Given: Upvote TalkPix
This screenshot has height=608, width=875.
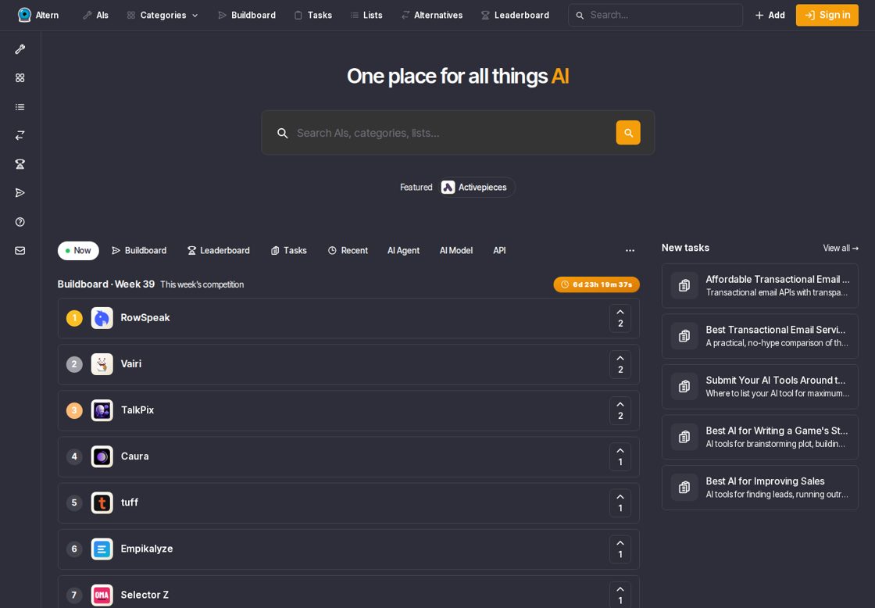Looking at the screenshot, I should pyautogui.click(x=620, y=410).
